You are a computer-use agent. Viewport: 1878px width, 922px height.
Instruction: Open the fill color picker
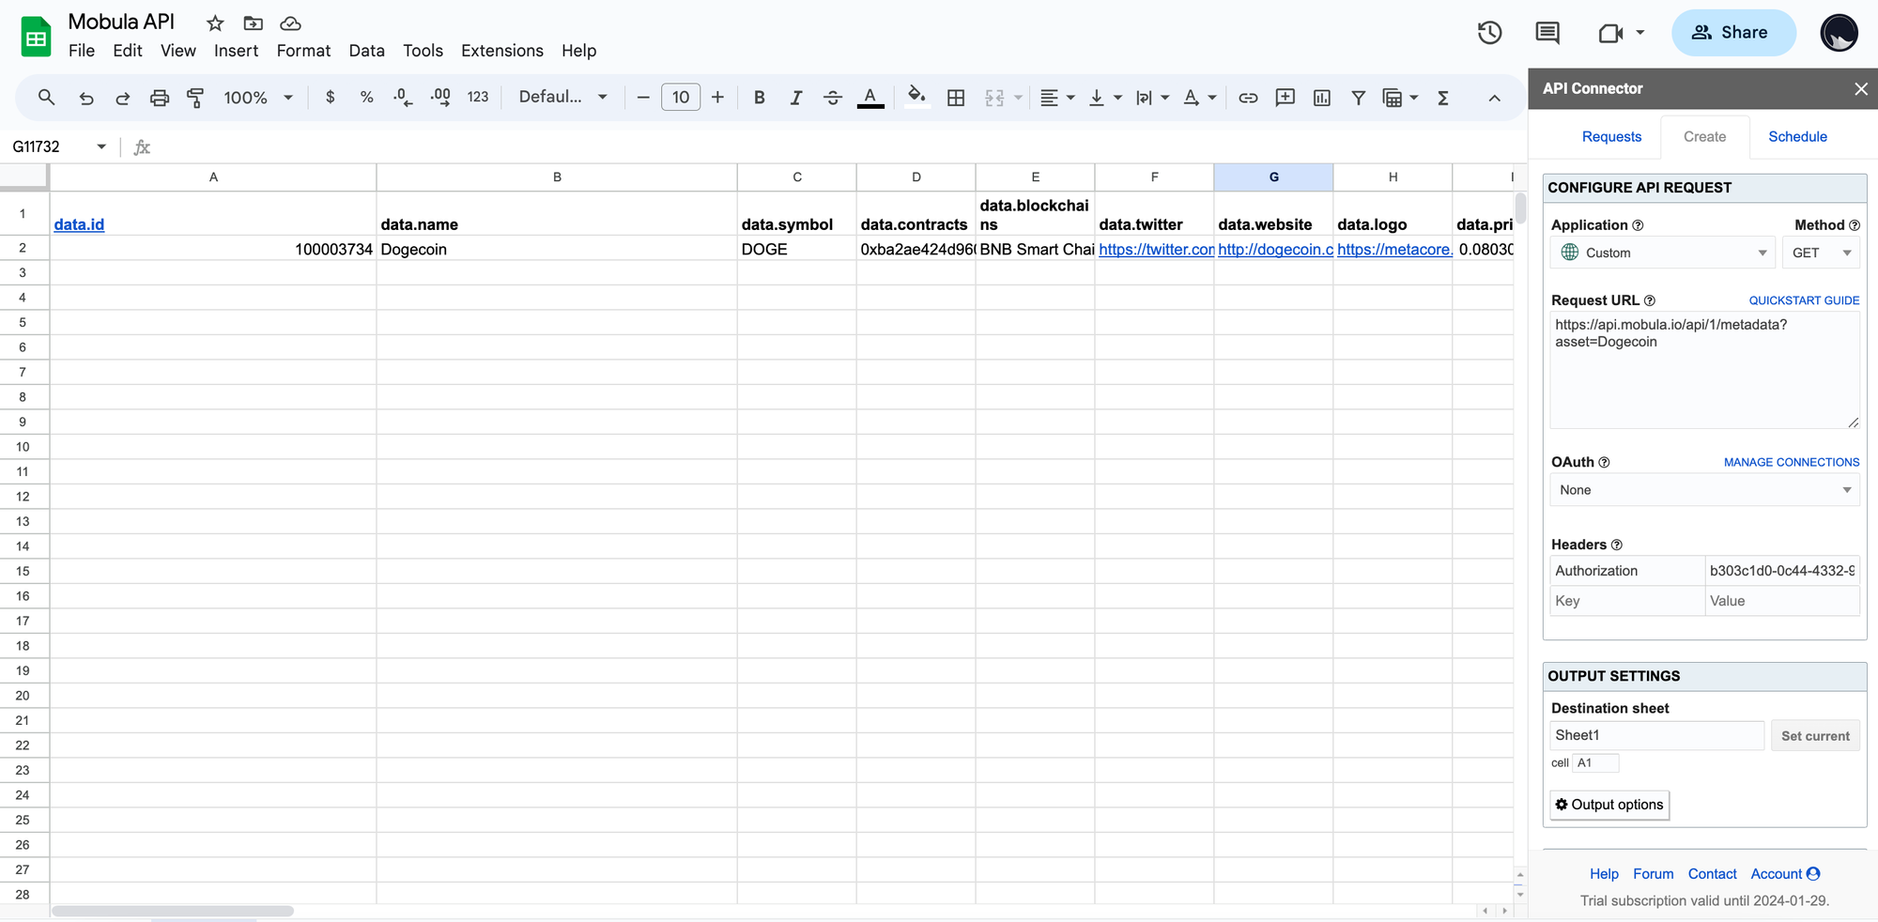916,97
